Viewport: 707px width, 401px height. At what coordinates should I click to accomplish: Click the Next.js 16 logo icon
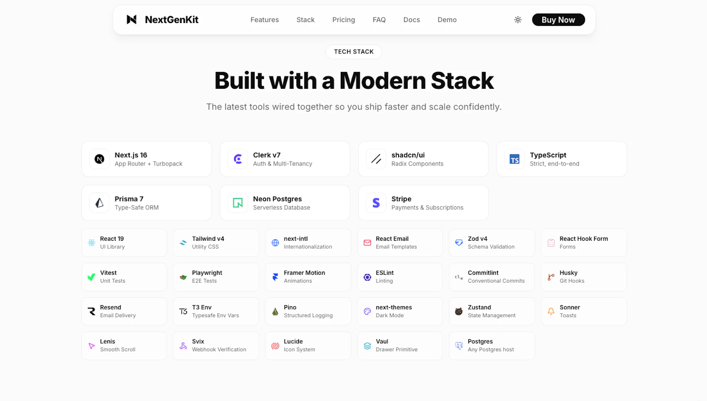99,159
